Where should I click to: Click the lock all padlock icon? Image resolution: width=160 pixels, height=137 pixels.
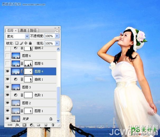click(x=30, y=43)
